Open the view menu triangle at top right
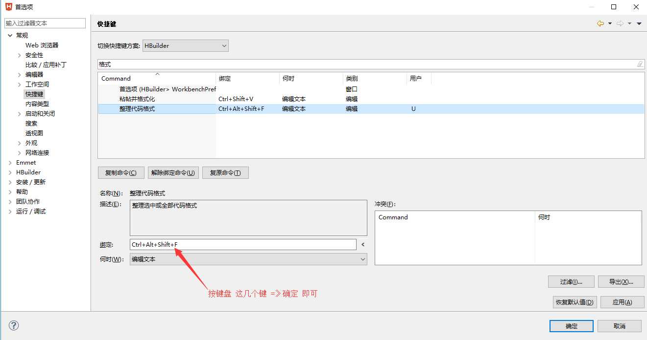This screenshot has height=340, width=647. pyautogui.click(x=639, y=23)
